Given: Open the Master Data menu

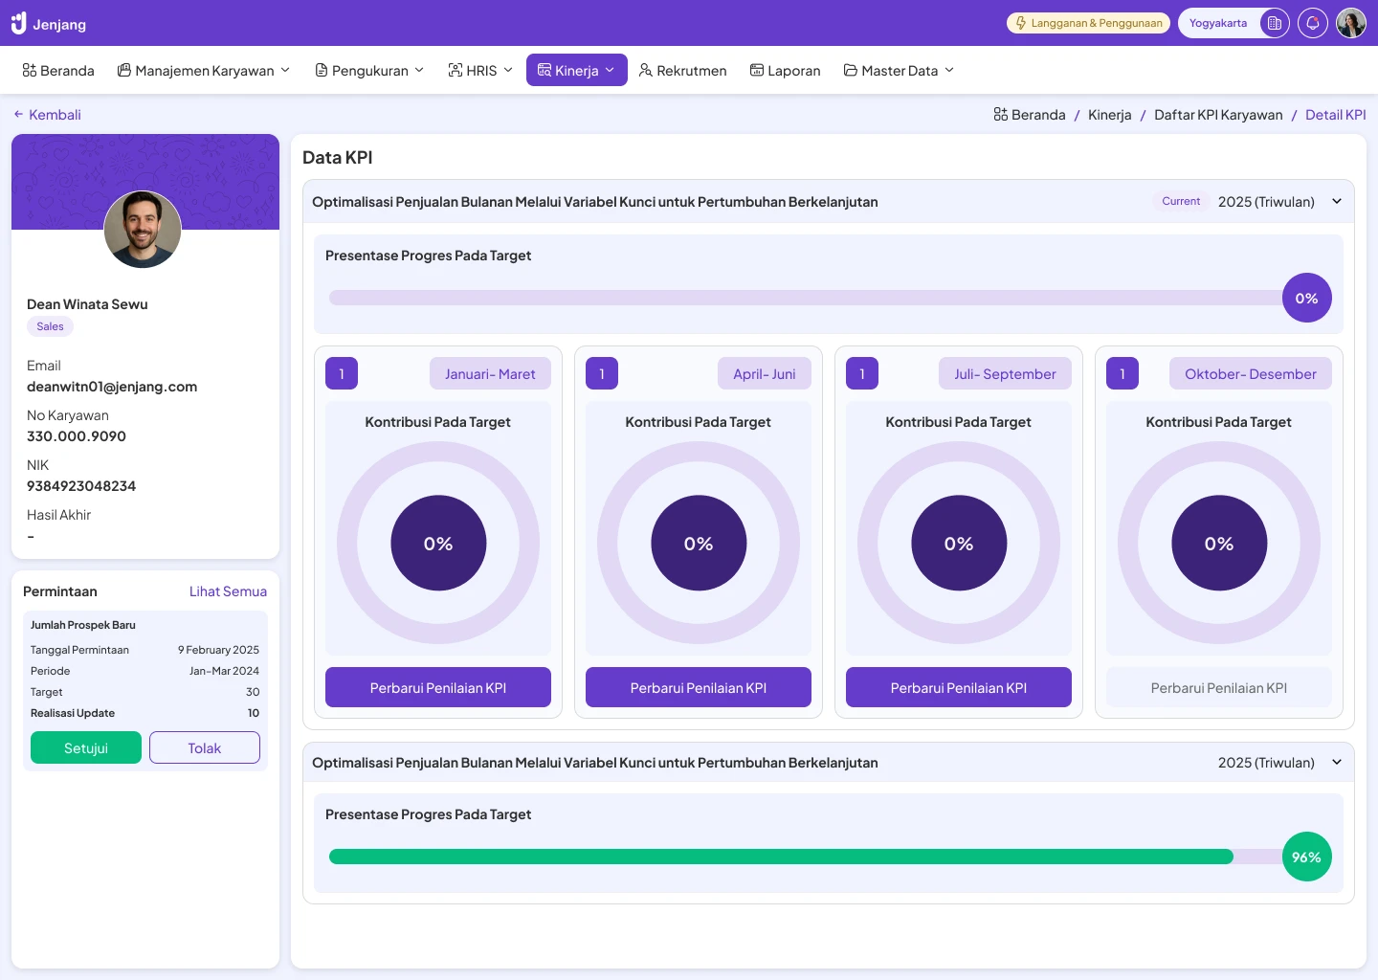Looking at the screenshot, I should (x=899, y=71).
